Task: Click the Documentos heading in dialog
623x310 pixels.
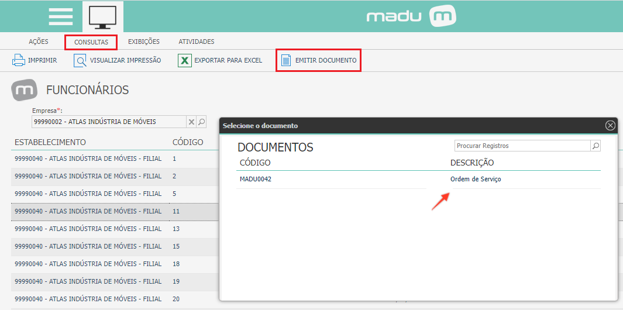Action: 276,147
